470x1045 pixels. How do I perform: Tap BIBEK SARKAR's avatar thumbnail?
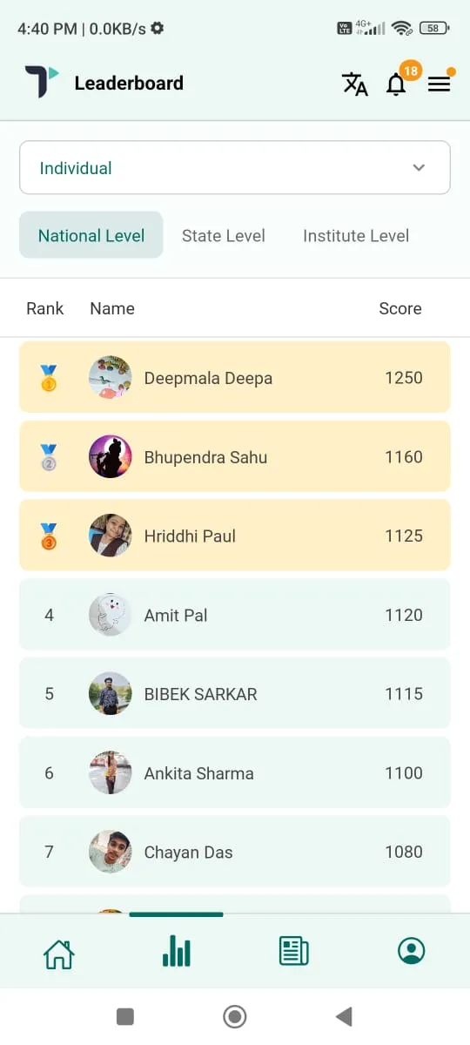[111, 694]
